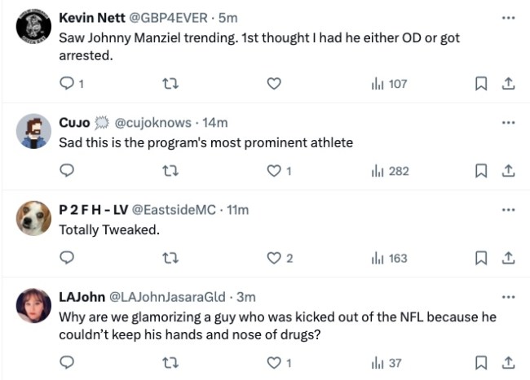530x380 pixels.
Task: Like CuJo's tweet with the heart
Action: [275, 171]
